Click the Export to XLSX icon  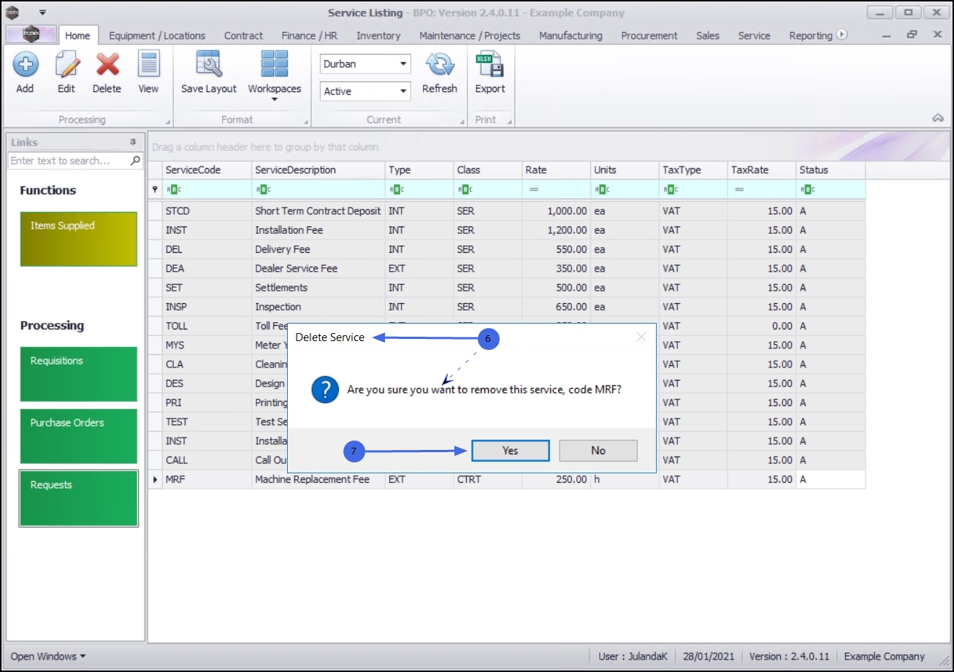coord(490,66)
